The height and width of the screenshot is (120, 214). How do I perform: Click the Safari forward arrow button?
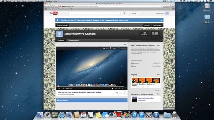pos(48,6)
